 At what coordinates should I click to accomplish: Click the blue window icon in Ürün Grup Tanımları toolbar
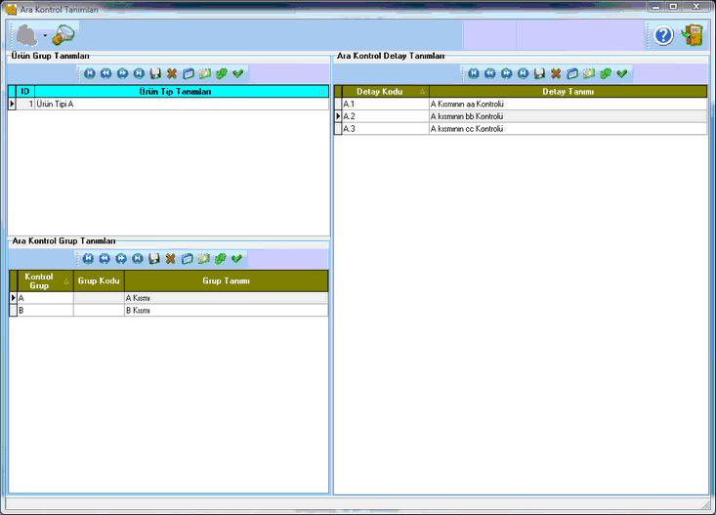click(189, 73)
